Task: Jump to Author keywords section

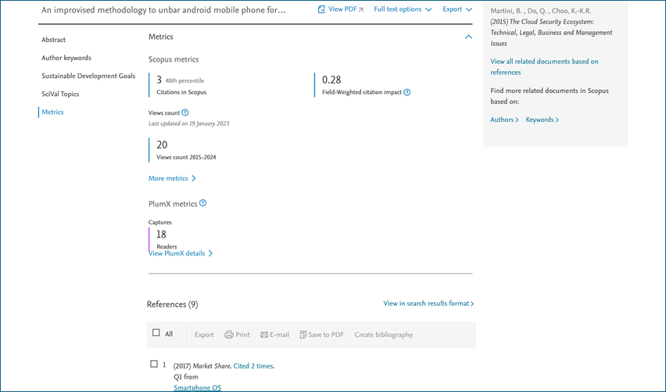Action: coord(66,58)
